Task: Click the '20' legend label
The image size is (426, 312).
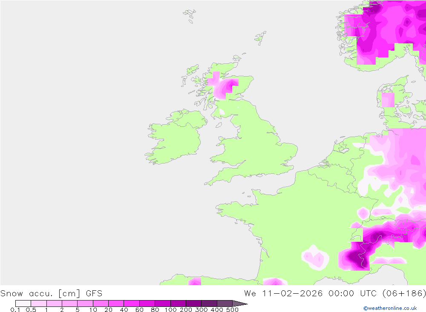Action: 108,309
